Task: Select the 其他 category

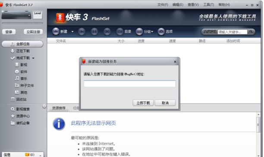Action: pyautogui.click(x=24, y=92)
